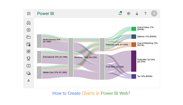Viewport: 183px width, 105px height.
Task: Select the Revenue node bar
Action: pos(71,57)
